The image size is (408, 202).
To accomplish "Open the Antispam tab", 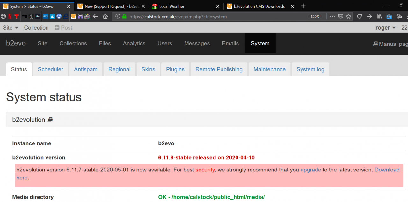I will click(x=86, y=69).
